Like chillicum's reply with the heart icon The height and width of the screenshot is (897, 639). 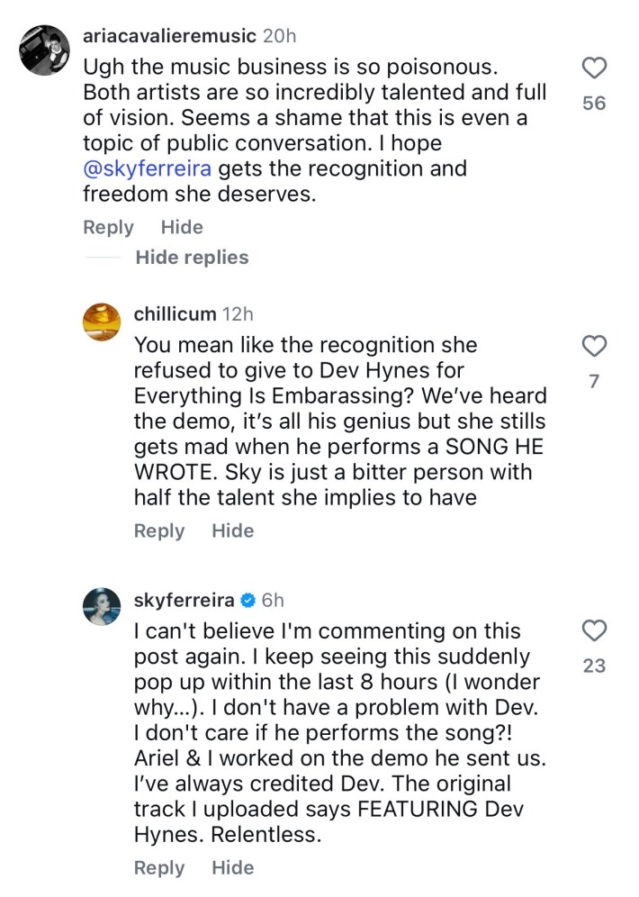[594, 346]
